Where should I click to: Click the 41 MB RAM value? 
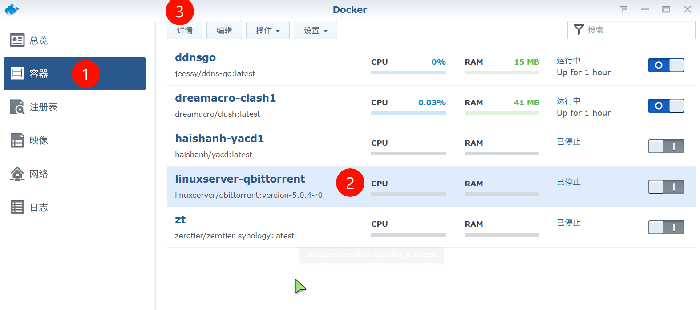[527, 102]
